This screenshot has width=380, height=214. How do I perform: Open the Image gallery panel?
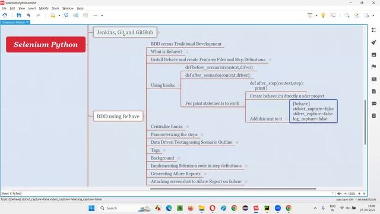[374, 55]
